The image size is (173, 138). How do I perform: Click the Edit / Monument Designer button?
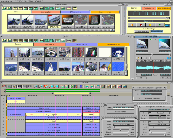[x=149, y=98]
